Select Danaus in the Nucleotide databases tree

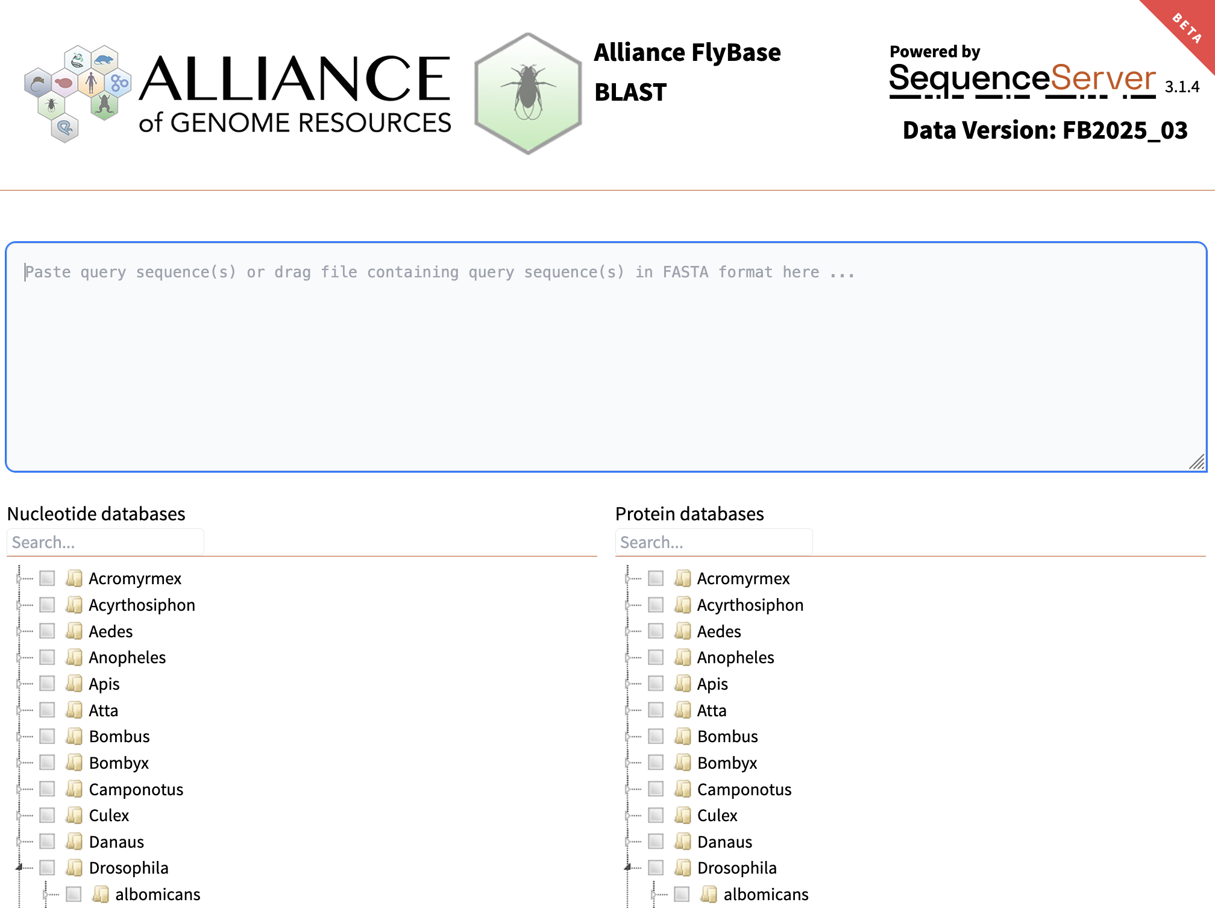coord(116,842)
